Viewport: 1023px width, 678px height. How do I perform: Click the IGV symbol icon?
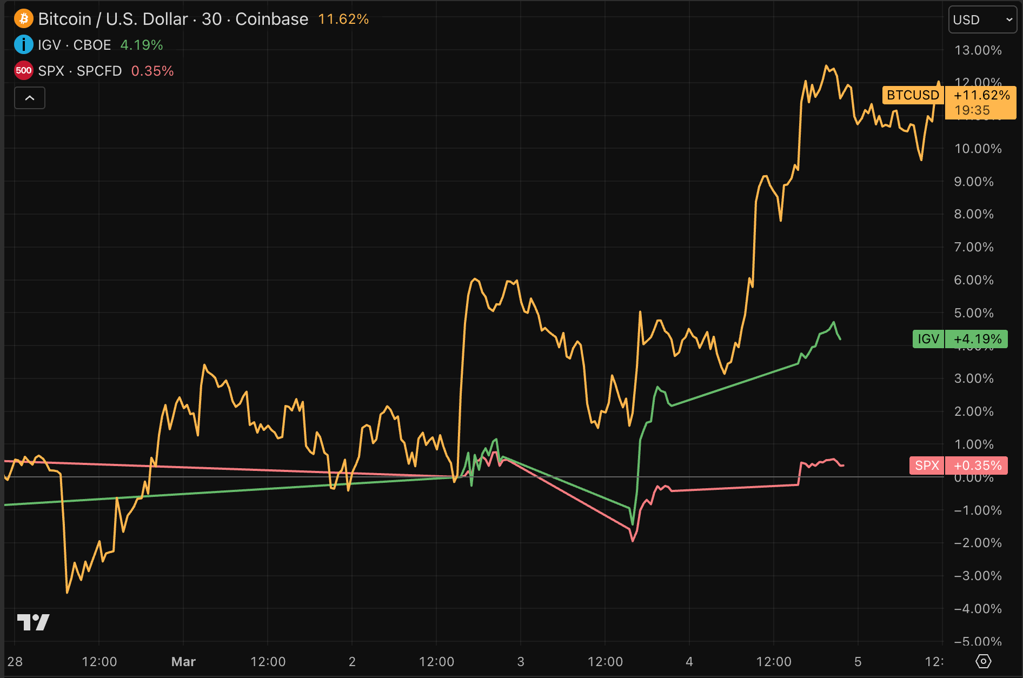23,44
